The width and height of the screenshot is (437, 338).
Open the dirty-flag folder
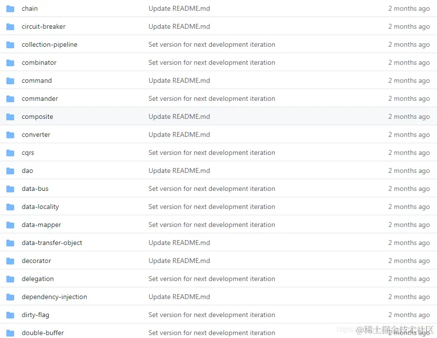(36, 315)
